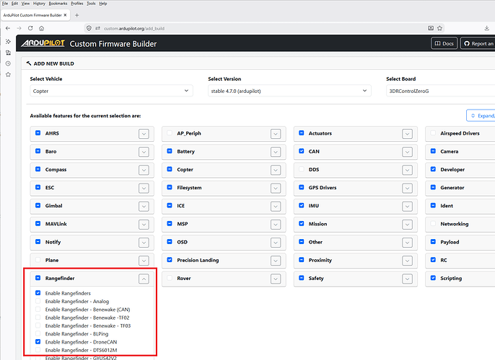
Task: Toggle the Rover category checkbox
Action: pos(170,278)
